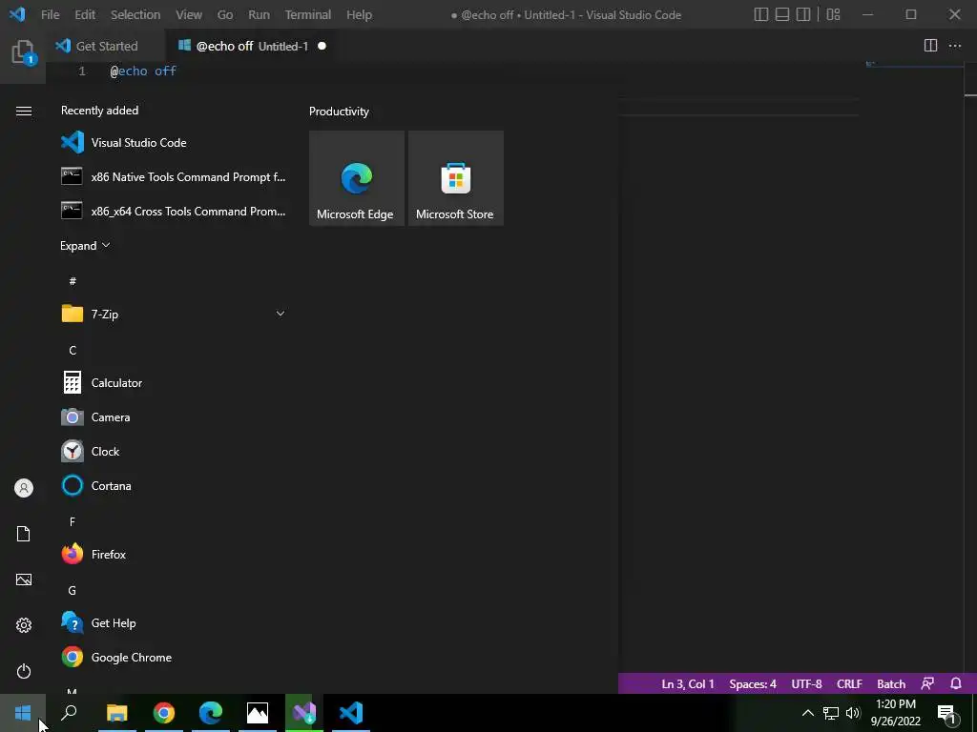Open VS Code Explorer icon in activity bar

[23, 53]
